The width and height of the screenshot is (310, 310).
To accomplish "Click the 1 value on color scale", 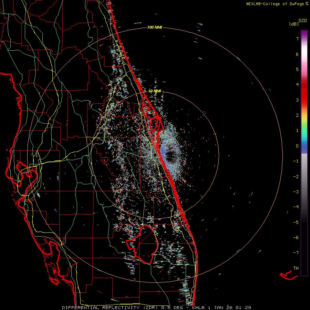I will 297,131.
